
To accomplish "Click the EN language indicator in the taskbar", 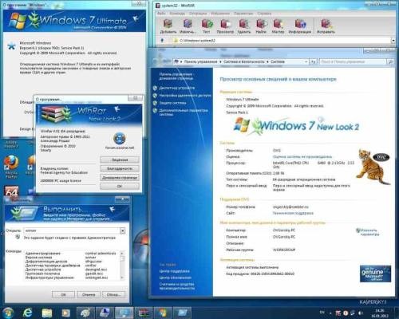I will click(322, 312).
